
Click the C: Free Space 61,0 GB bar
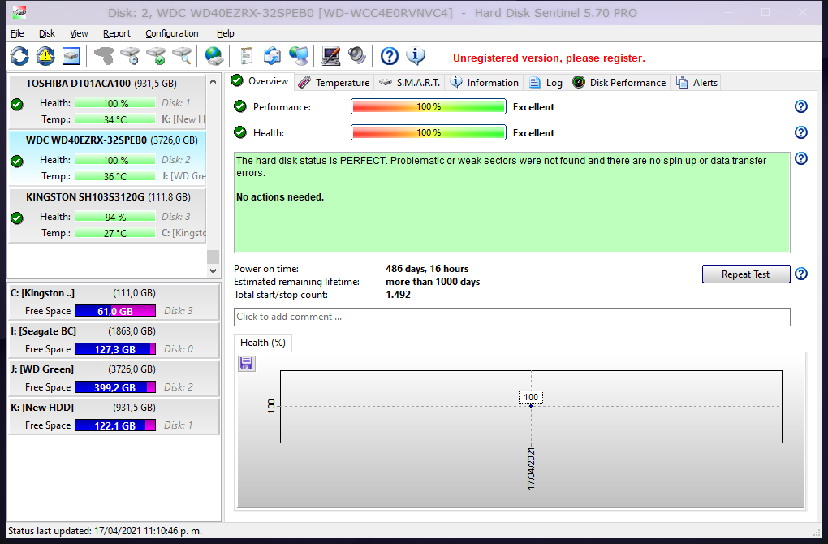click(115, 311)
